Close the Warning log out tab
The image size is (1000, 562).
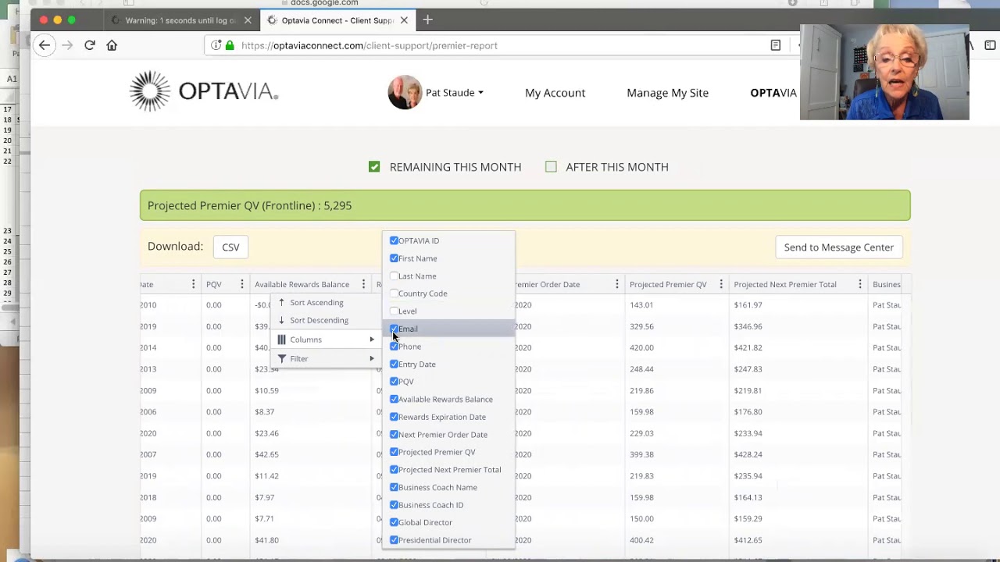pyautogui.click(x=248, y=20)
